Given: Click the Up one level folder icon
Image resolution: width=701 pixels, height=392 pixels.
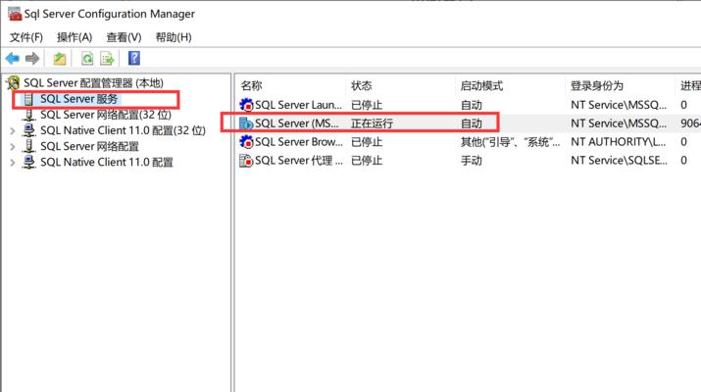Looking at the screenshot, I should (x=60, y=59).
